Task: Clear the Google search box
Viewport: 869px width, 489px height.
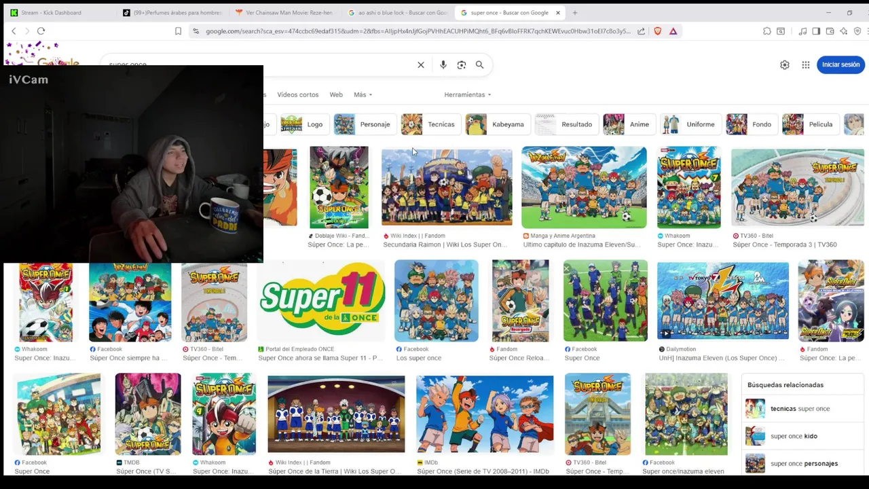Action: point(421,65)
